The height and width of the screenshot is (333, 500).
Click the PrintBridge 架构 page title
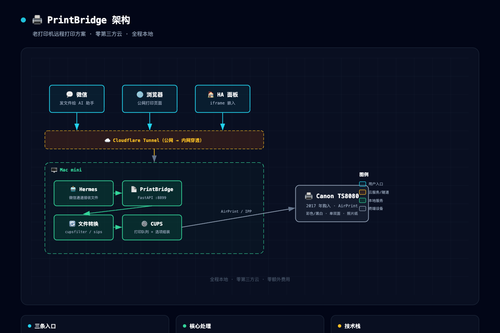pyautogui.click(x=88, y=20)
